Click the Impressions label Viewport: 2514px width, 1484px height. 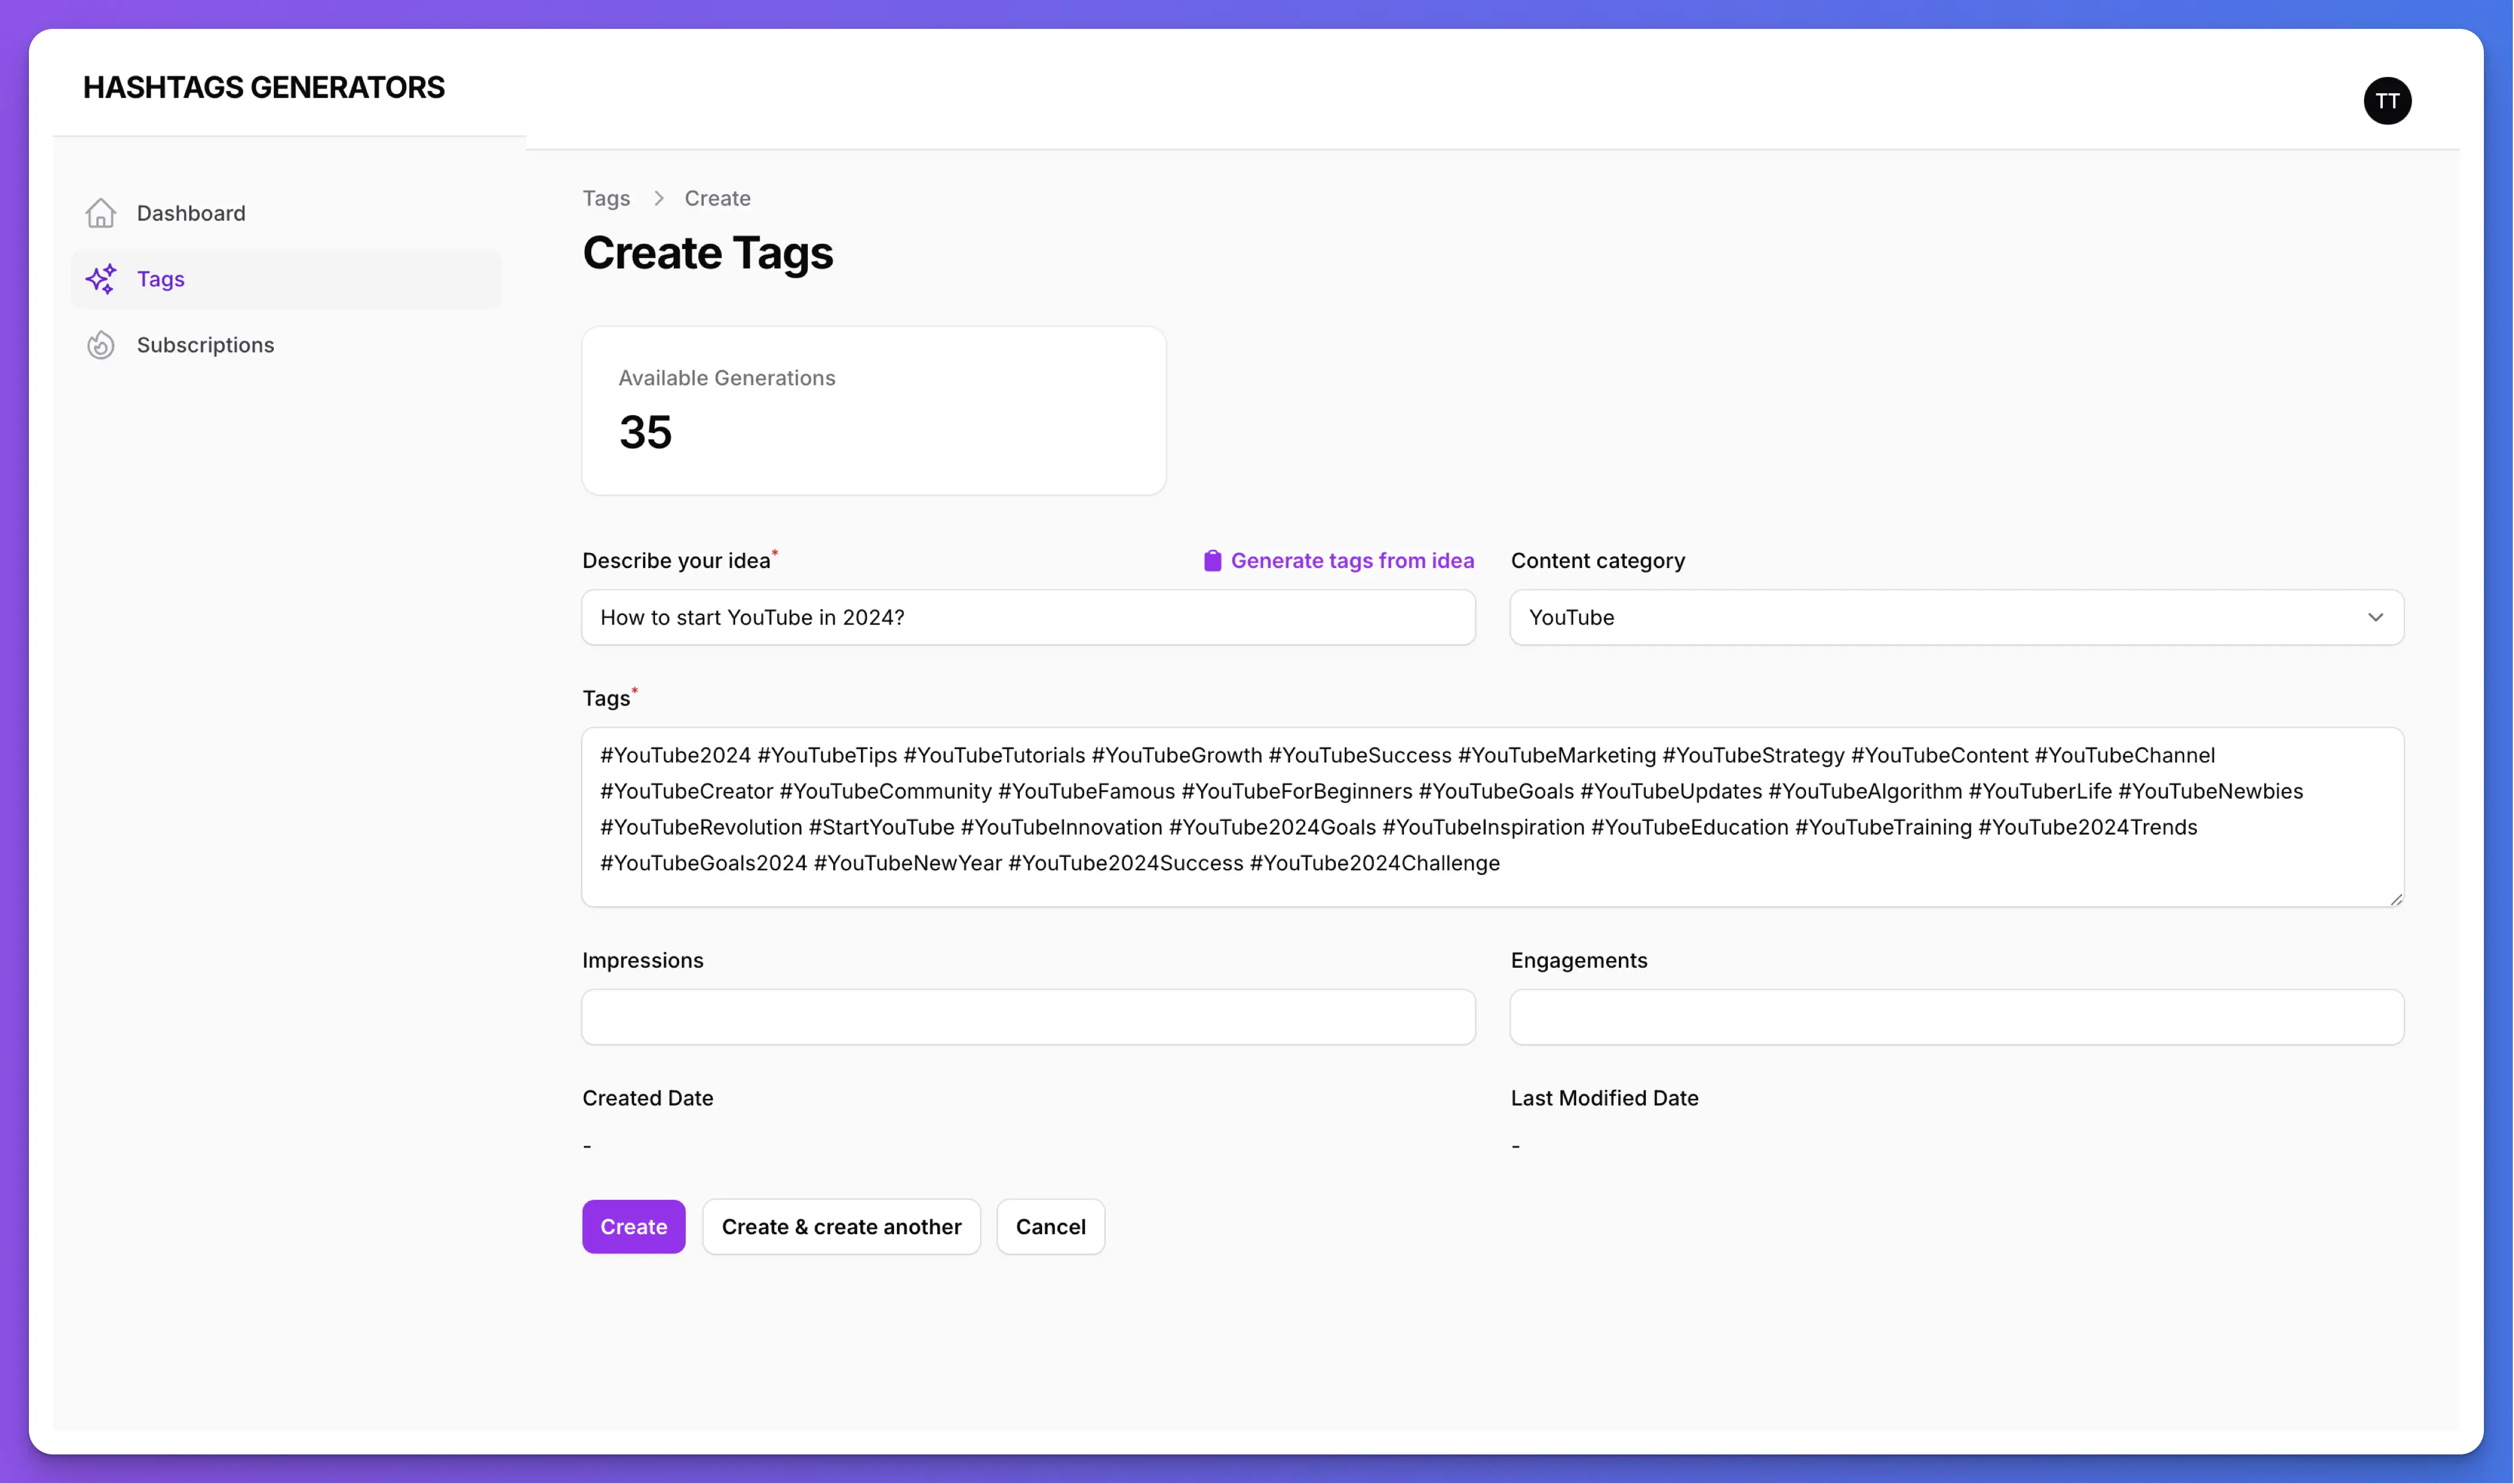tap(642, 960)
